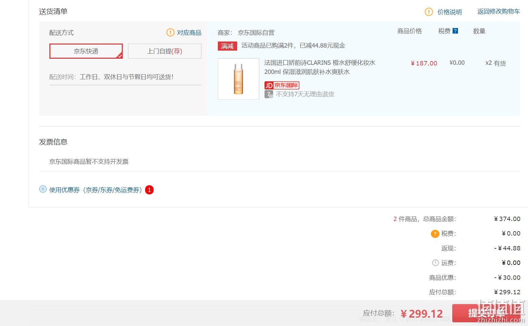
Task: Click the 对应商品 warning icon
Action: click(x=170, y=32)
